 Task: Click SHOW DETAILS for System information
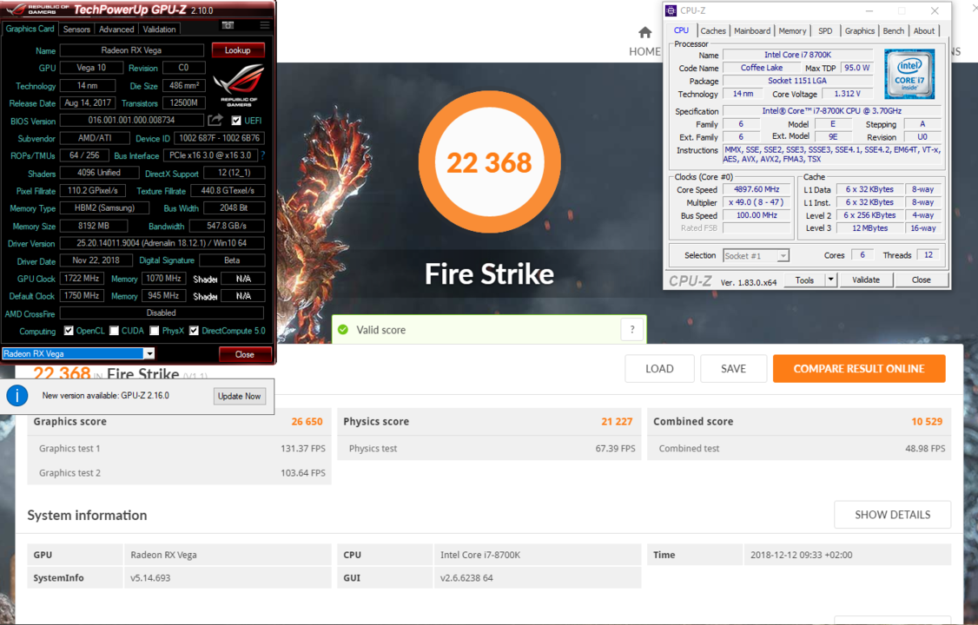(x=893, y=515)
